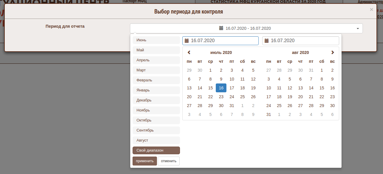The image size is (383, 174).
Task: Click calendar icon in end date field
Action: 267,41
